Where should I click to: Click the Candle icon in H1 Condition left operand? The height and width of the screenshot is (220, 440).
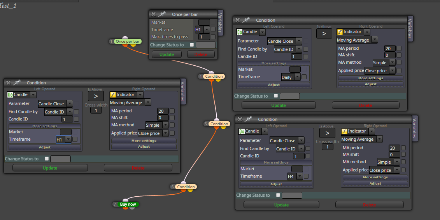(x=11, y=95)
